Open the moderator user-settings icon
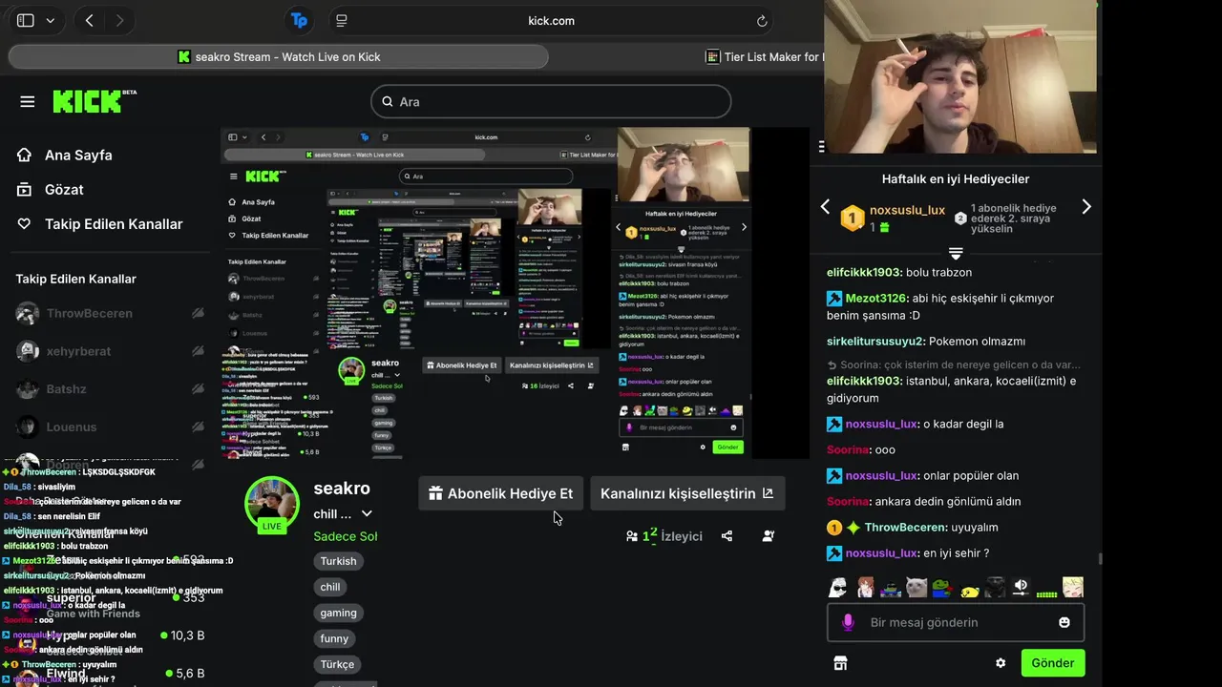This screenshot has width=1222, height=687. 769,536
